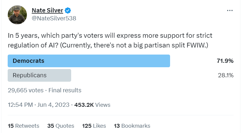Select the Republicans poll bar
Image resolution: width=243 pixels, height=133 pixels.
(39, 75)
